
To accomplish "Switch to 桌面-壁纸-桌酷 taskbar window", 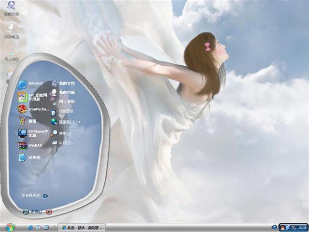I will 82,228.
